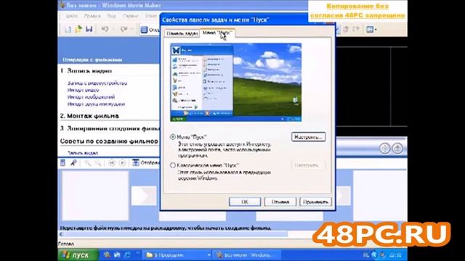Click the Настроить button for Start menu
465x261 pixels.
[x=308, y=137]
